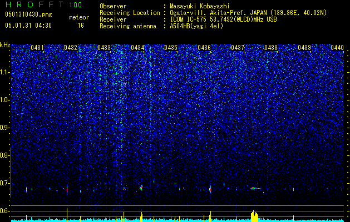
Task: Click the red meteor echo below 0436
Action: tap(210, 189)
